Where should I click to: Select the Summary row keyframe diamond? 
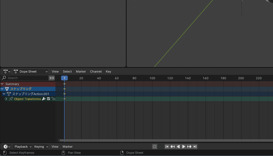click(x=64, y=84)
